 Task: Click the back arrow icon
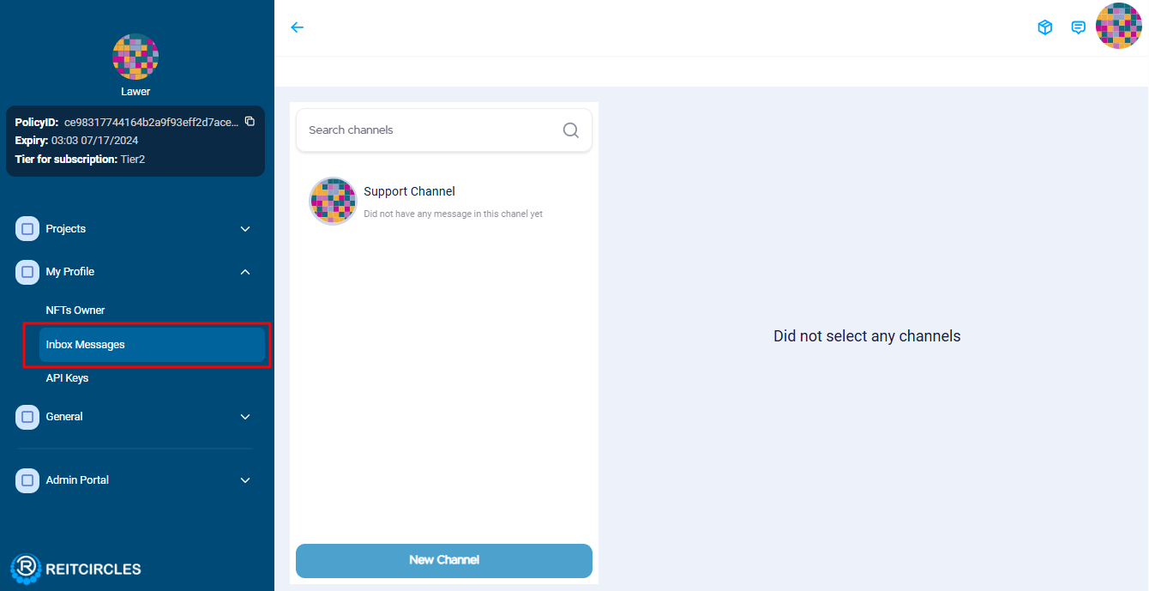(x=298, y=27)
